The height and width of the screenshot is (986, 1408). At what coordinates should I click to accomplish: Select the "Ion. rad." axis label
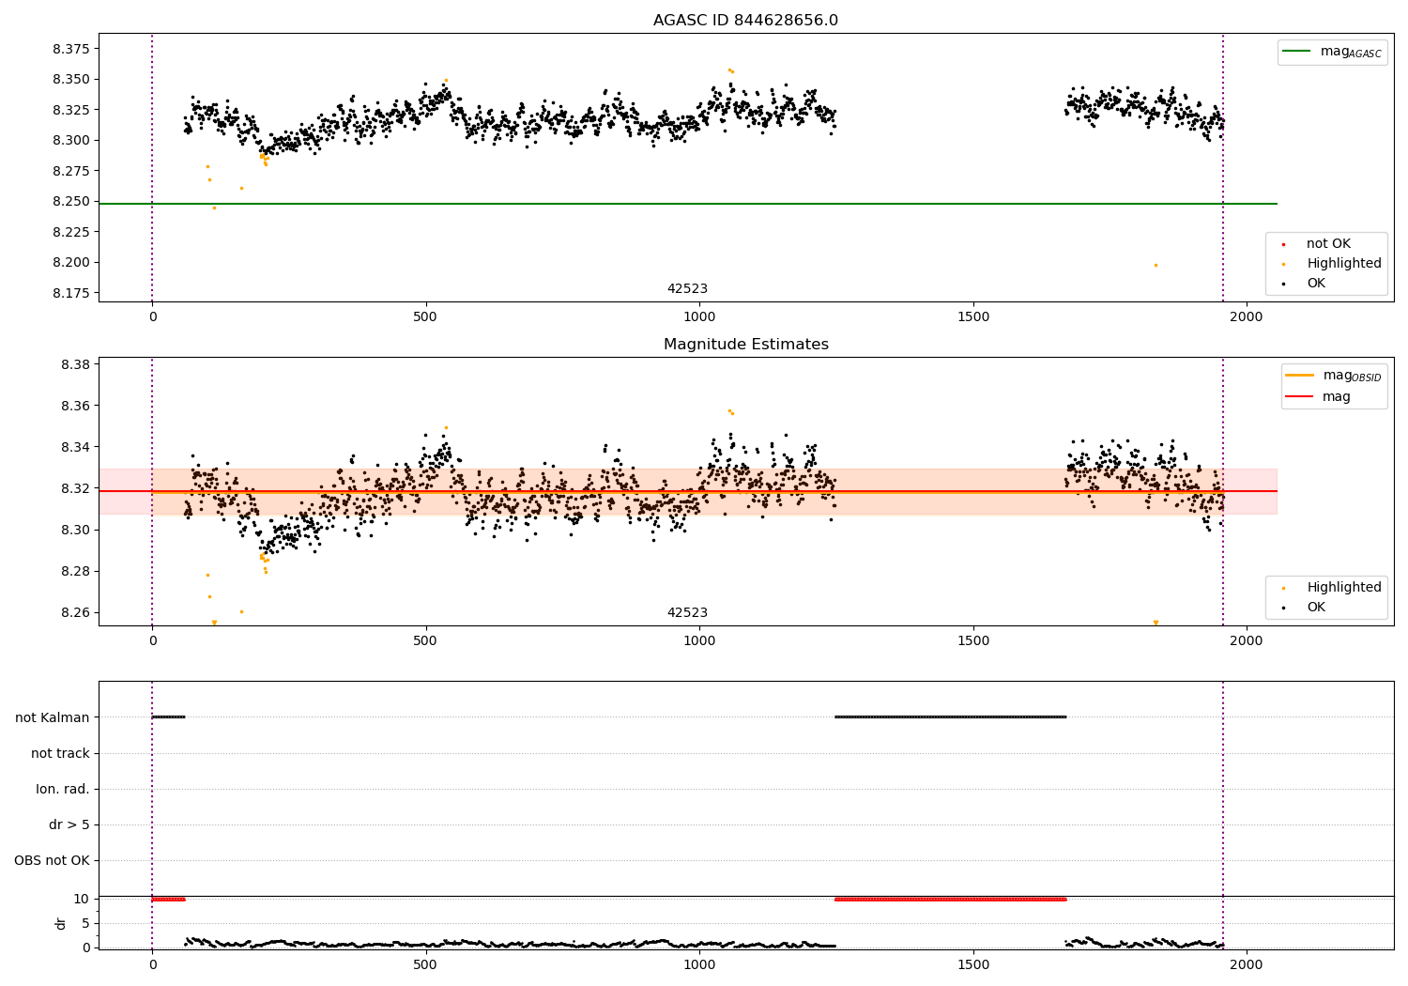click(63, 789)
